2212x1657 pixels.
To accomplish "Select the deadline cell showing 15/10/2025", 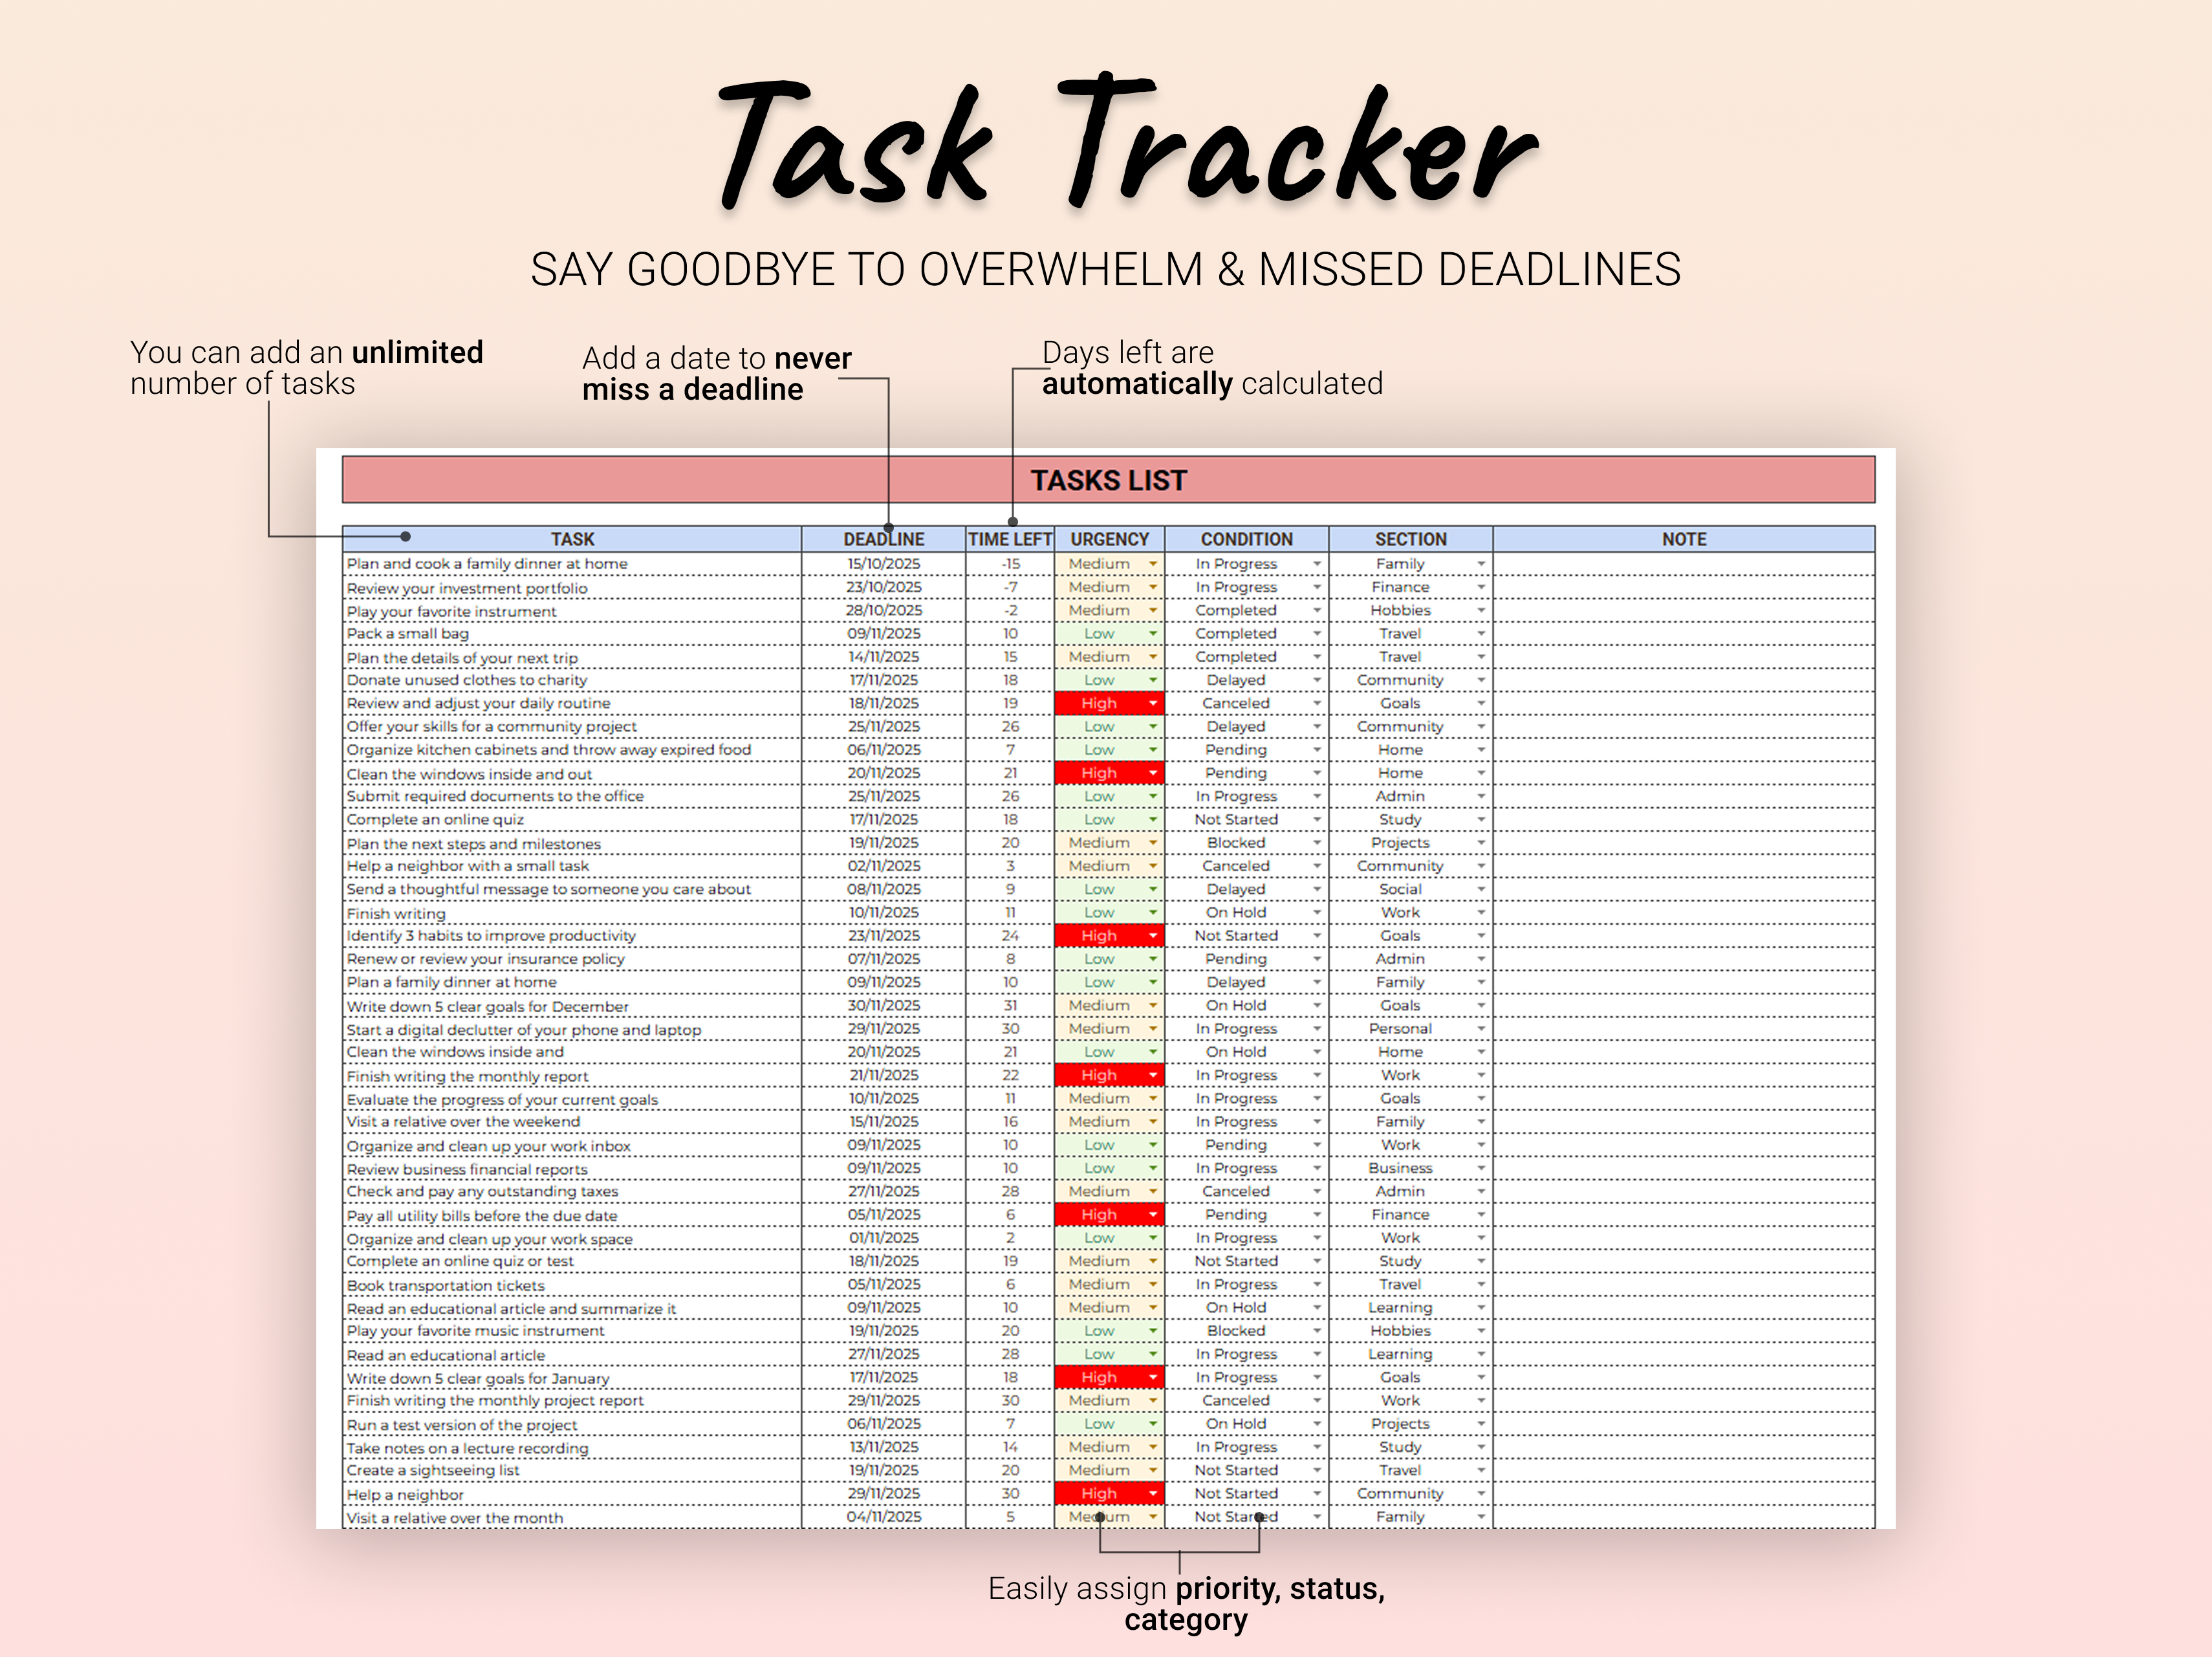I will tap(884, 563).
